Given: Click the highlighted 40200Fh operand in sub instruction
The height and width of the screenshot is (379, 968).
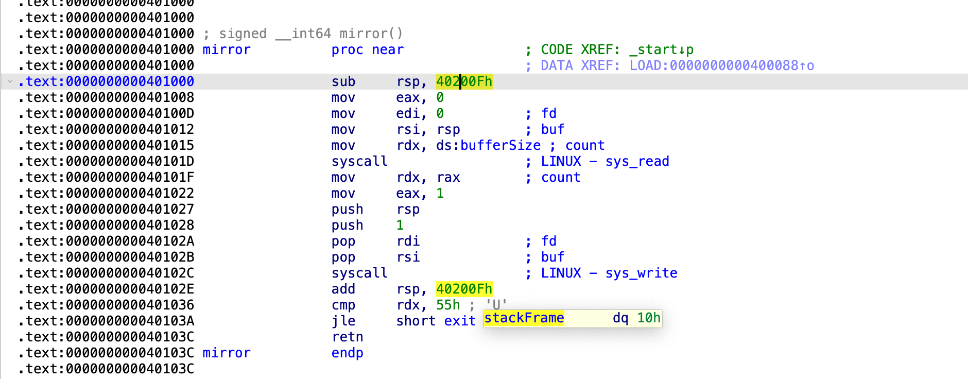Looking at the screenshot, I should (x=464, y=81).
